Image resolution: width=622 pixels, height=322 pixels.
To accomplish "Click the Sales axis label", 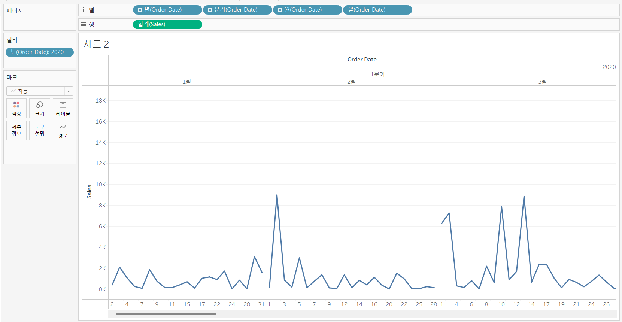I will pos(89,192).
